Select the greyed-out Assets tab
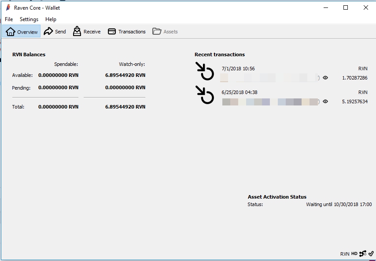Viewport: 376px width, 261px height. pos(165,31)
